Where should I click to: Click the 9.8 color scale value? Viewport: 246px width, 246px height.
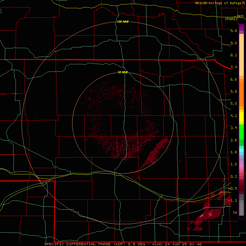234,31
